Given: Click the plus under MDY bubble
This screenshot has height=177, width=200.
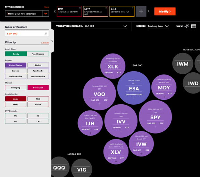Looking at the screenshot, I should [165, 97].
